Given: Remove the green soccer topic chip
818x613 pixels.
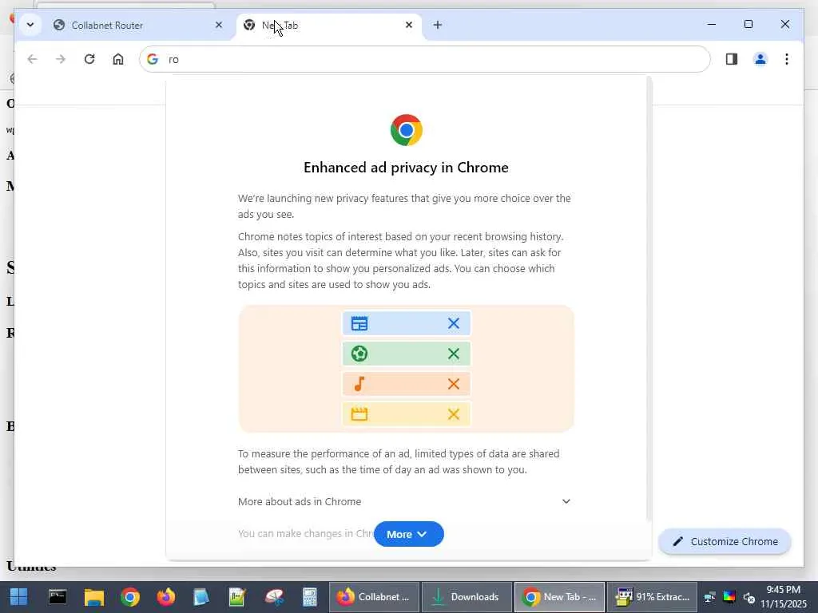Looking at the screenshot, I should (x=454, y=354).
